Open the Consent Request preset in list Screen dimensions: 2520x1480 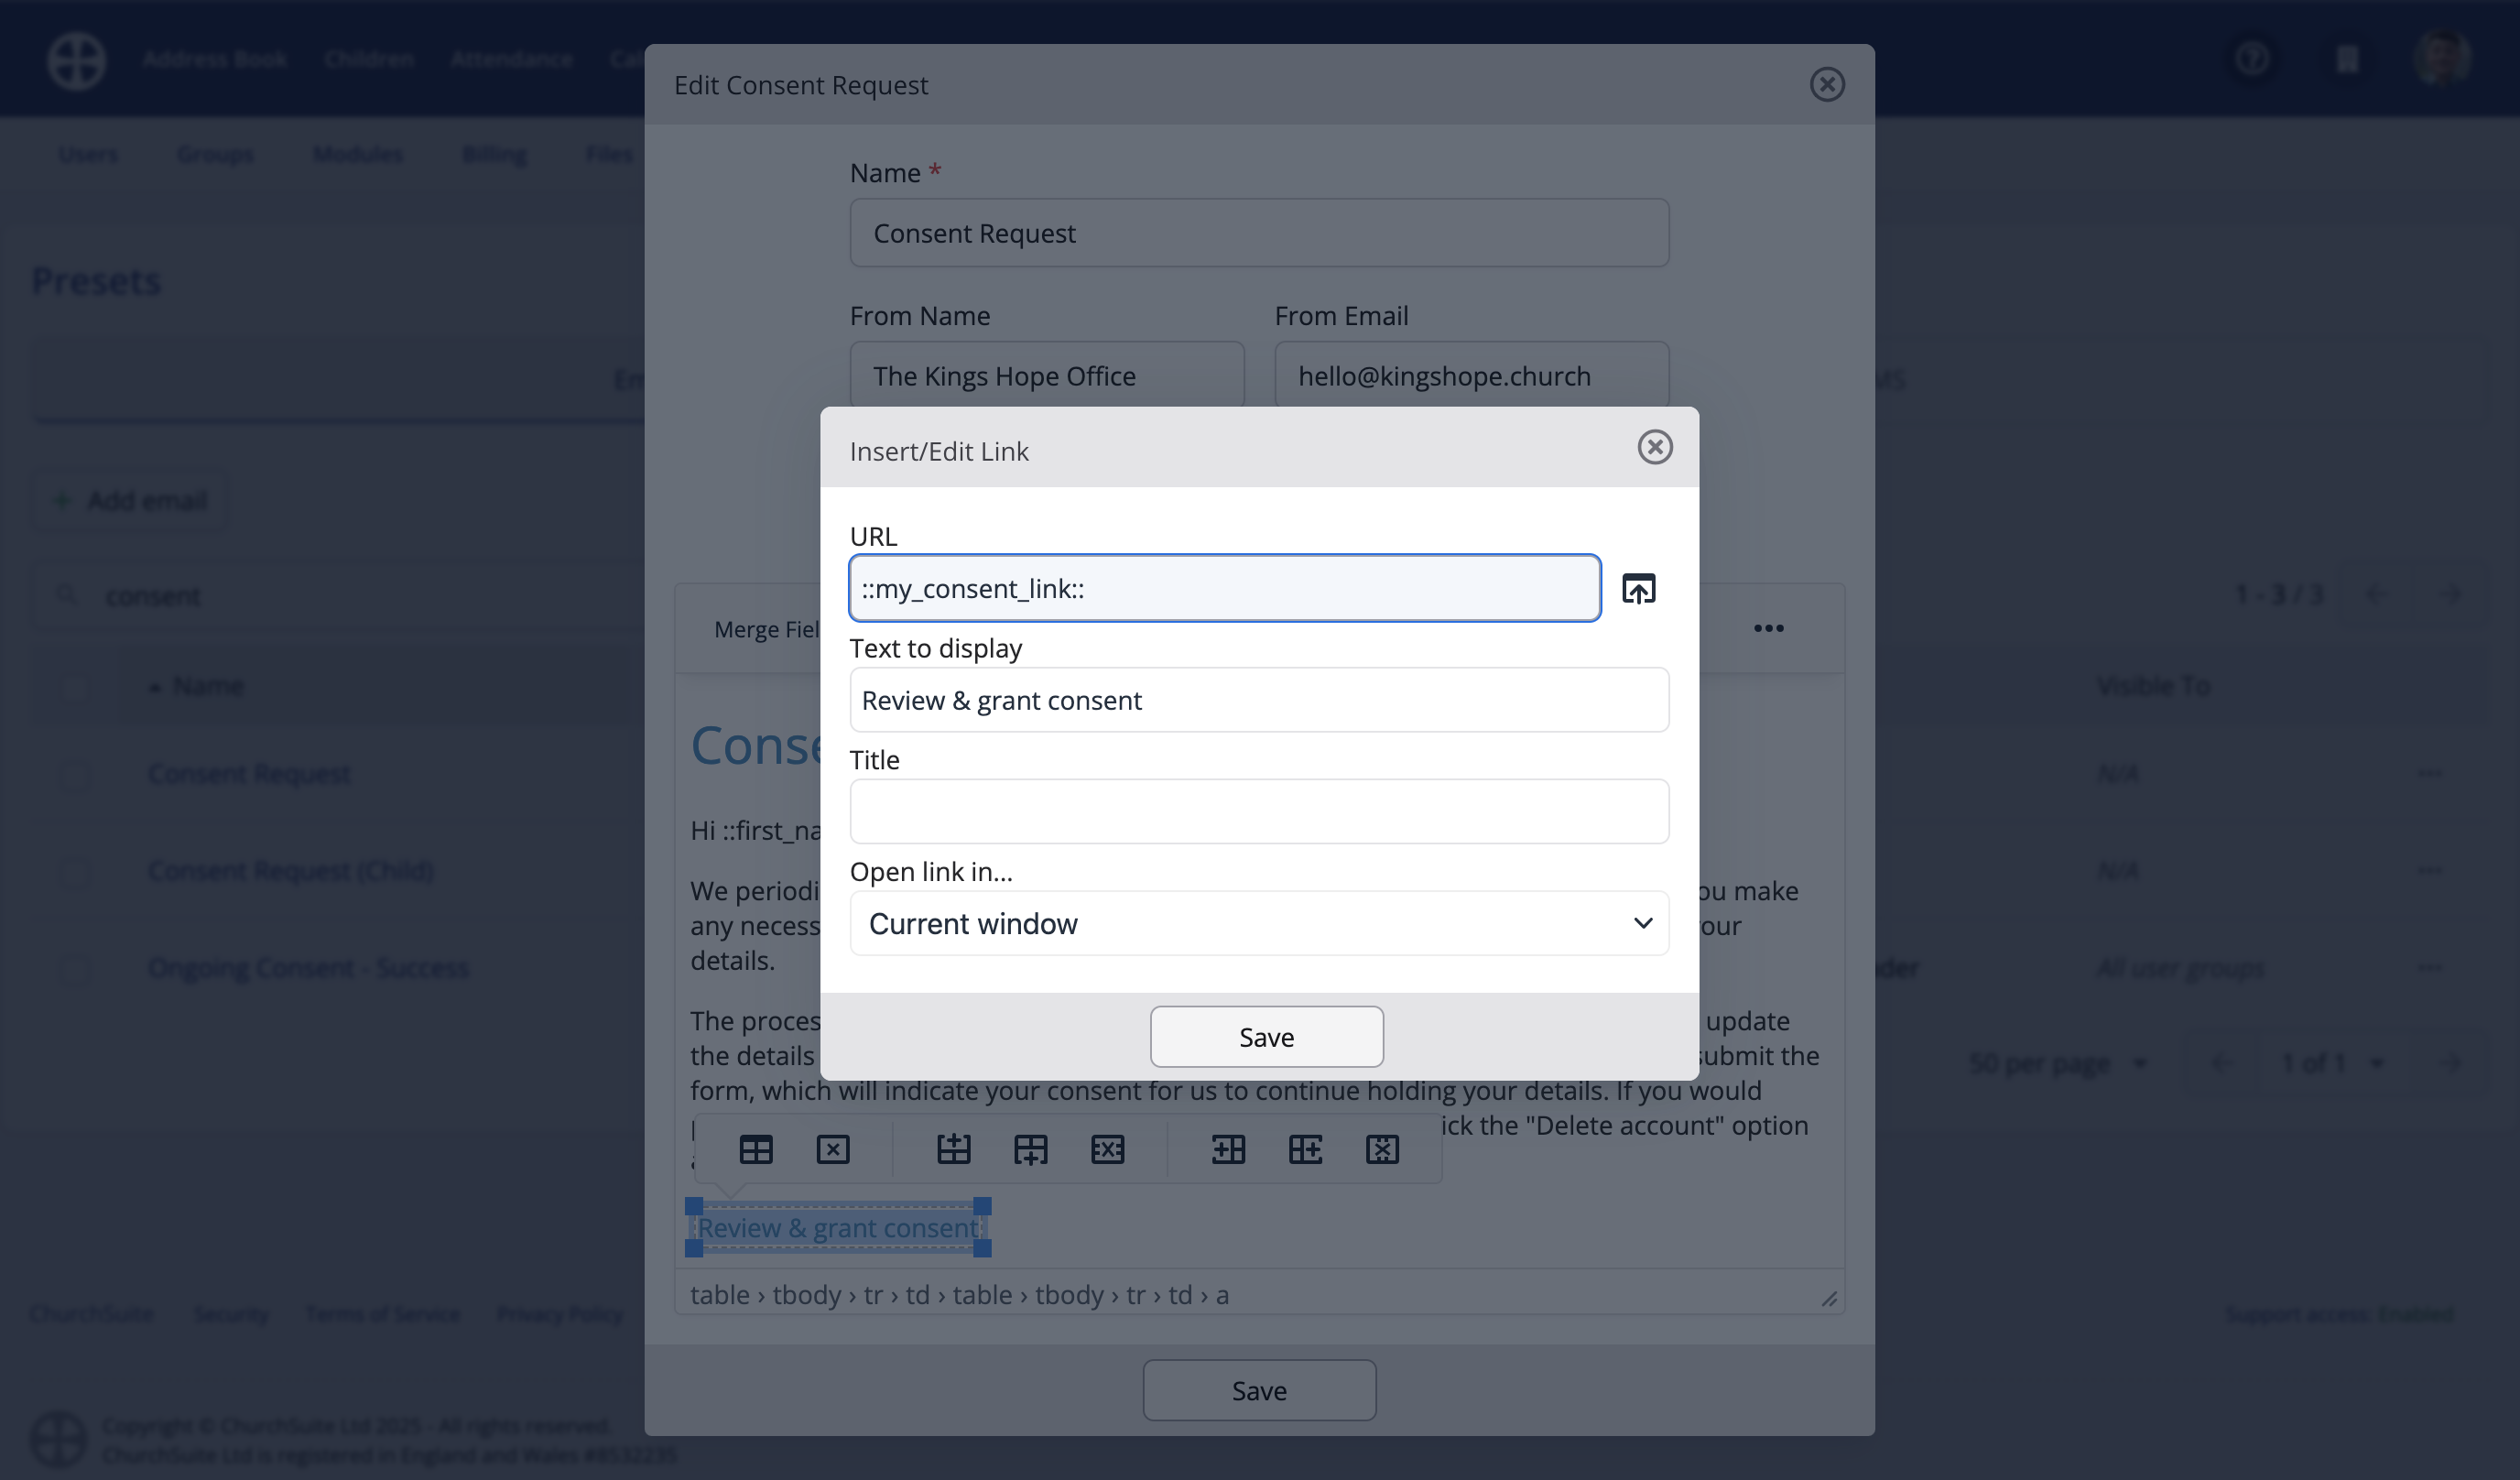(249, 773)
